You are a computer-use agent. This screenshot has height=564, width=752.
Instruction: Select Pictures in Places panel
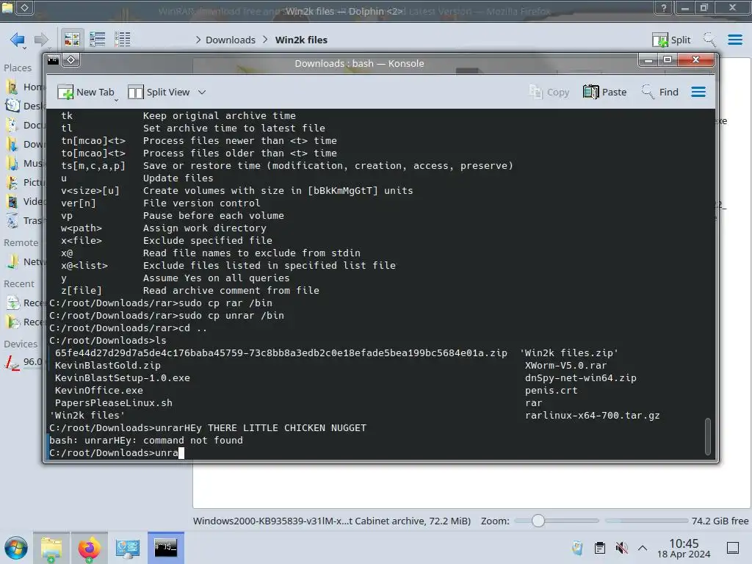pos(23,182)
